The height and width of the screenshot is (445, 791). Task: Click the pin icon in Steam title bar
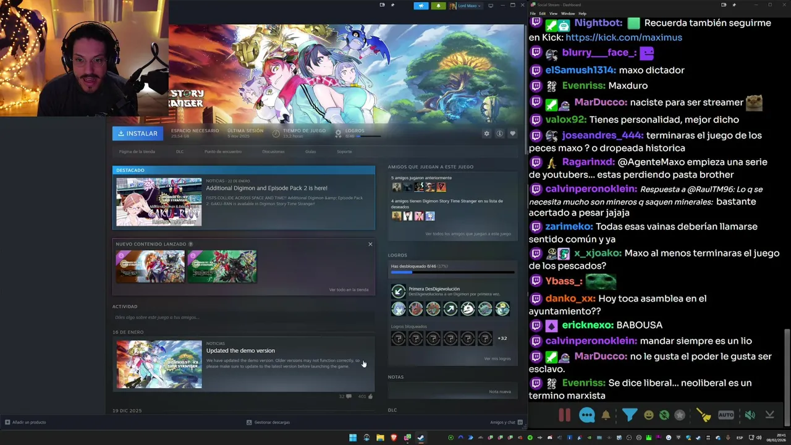click(x=392, y=5)
